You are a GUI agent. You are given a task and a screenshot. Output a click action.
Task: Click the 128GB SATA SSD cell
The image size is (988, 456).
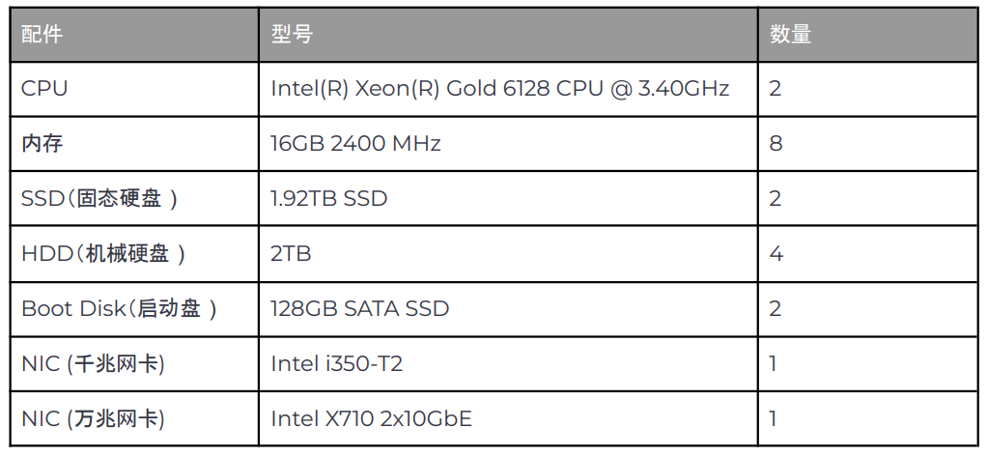tap(508, 309)
